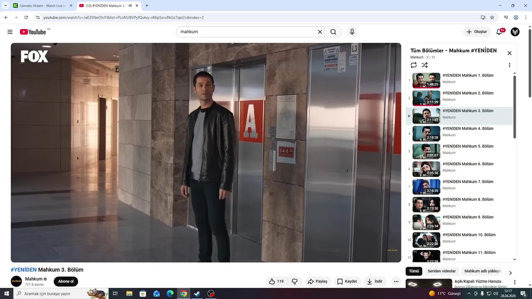The height and width of the screenshot is (299, 532).
Task: Close the playlist panel
Action: click(x=510, y=53)
